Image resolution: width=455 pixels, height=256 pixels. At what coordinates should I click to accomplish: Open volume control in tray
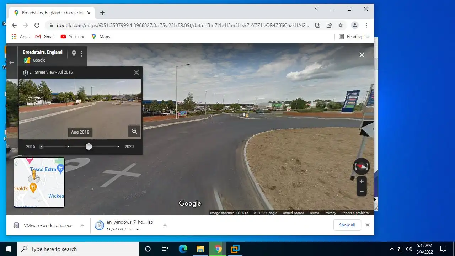coord(409,249)
